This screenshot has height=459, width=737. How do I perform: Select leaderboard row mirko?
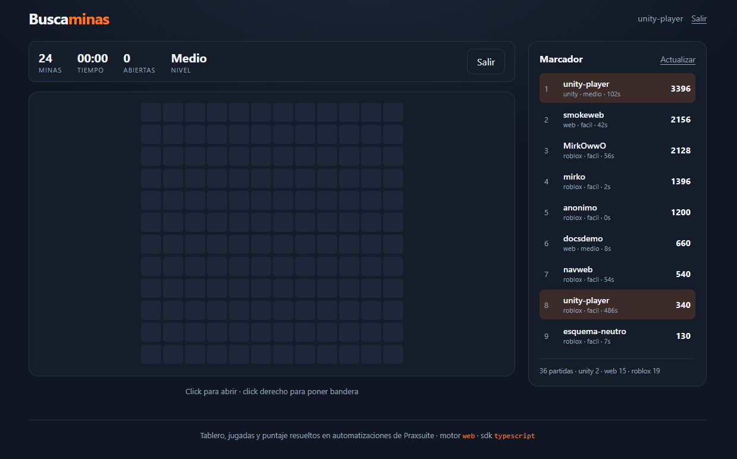(x=617, y=181)
